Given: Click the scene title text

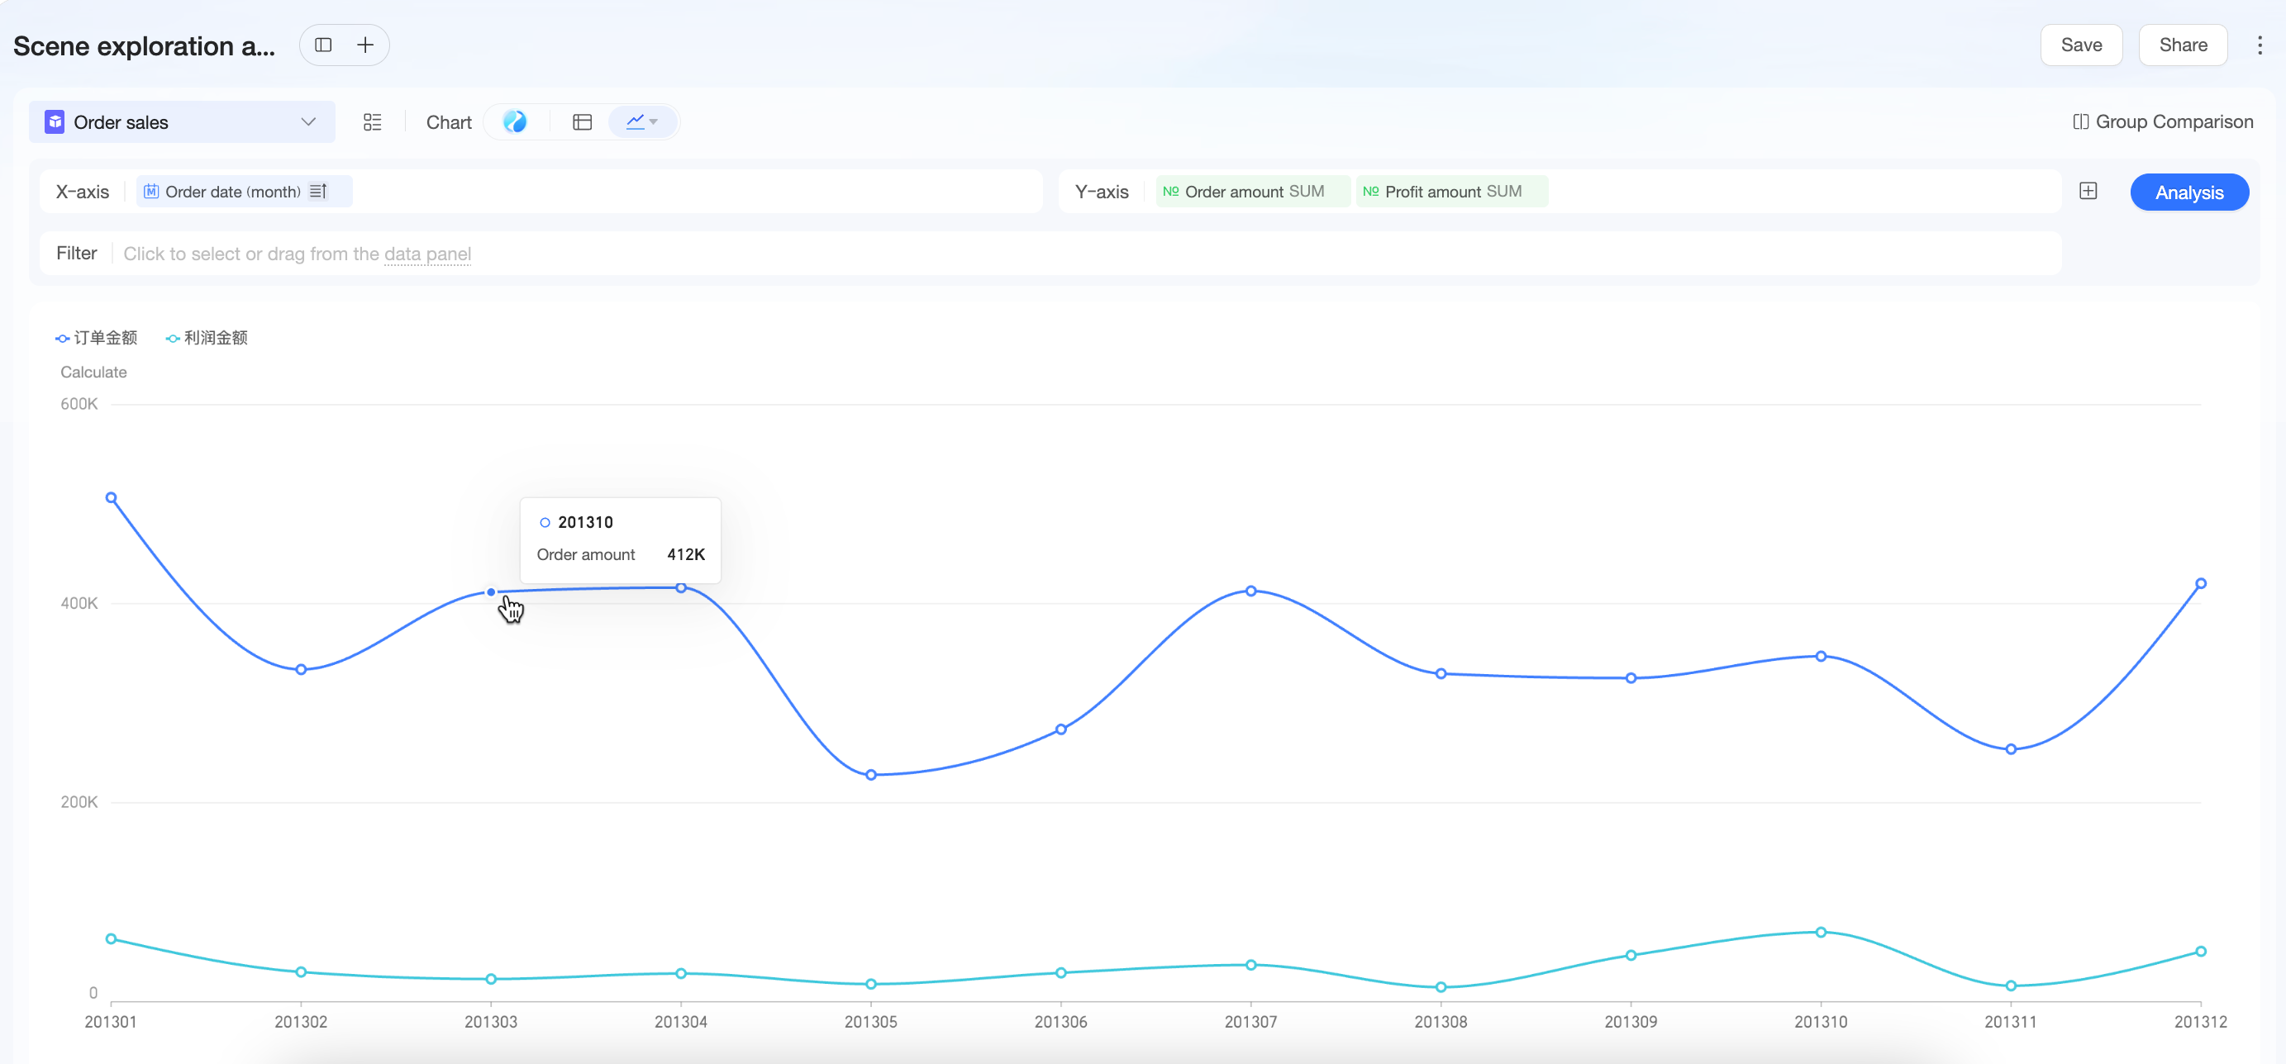Looking at the screenshot, I should click(x=144, y=46).
